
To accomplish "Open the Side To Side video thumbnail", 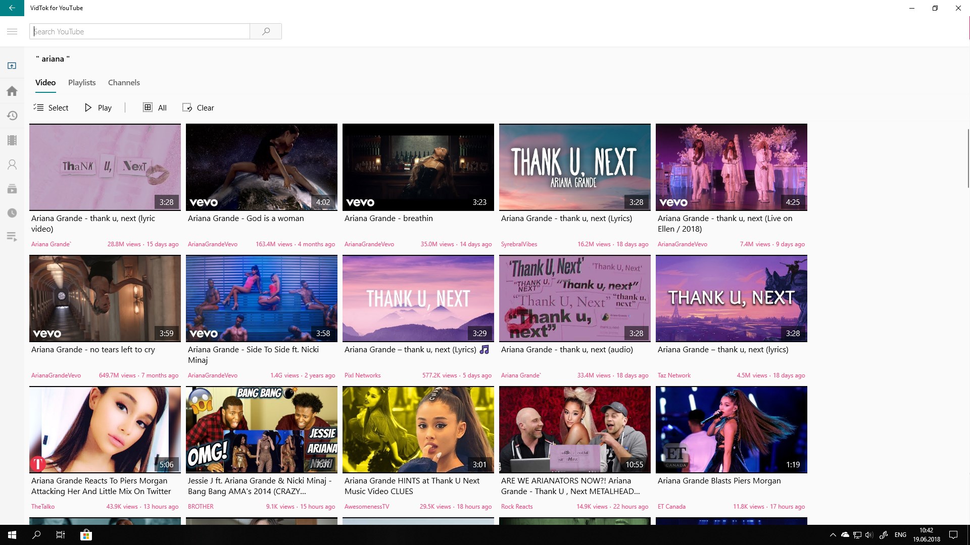I will point(262,298).
